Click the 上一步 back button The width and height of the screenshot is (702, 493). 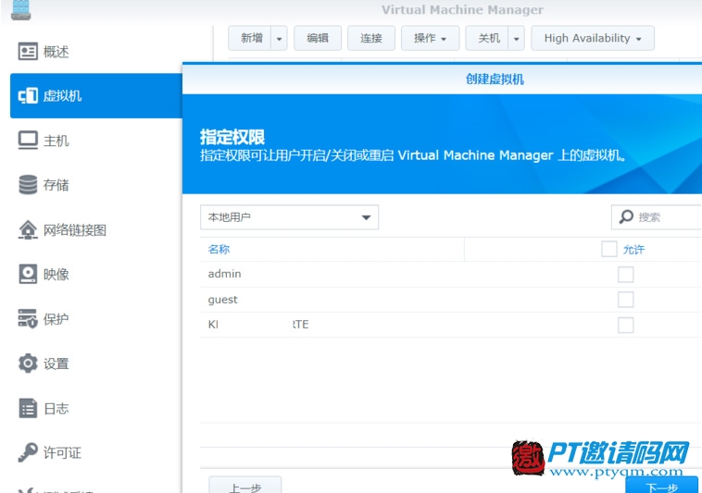pyautogui.click(x=244, y=486)
